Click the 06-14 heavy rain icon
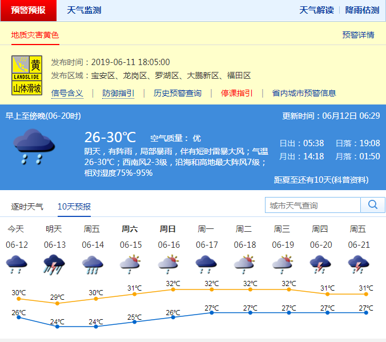This screenshot has height=342, width=386. coord(93,265)
